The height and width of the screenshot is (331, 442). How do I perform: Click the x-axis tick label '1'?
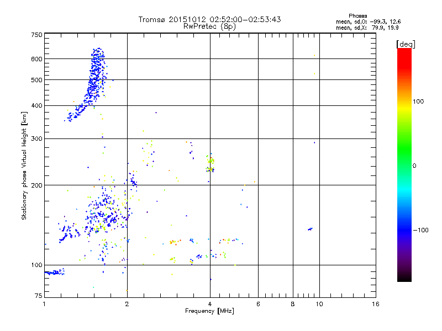pos(44,304)
